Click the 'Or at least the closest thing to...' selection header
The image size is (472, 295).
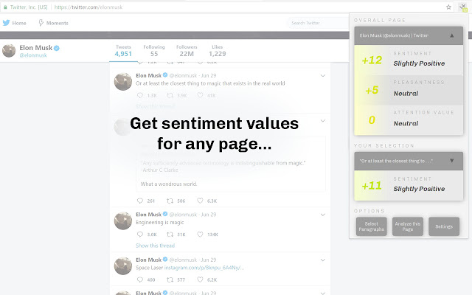409,161
